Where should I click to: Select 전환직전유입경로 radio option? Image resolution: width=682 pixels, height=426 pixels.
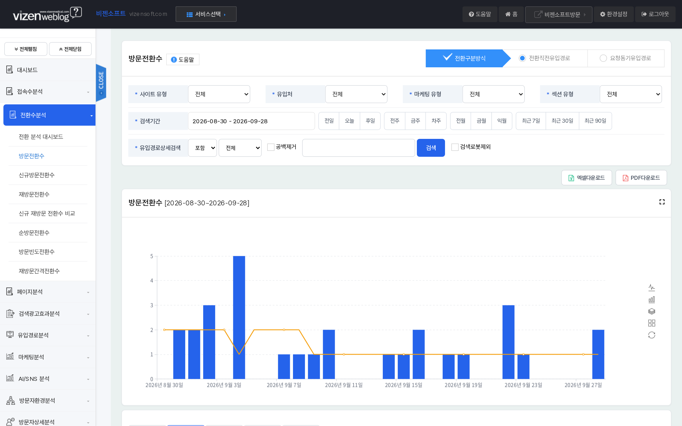click(522, 58)
